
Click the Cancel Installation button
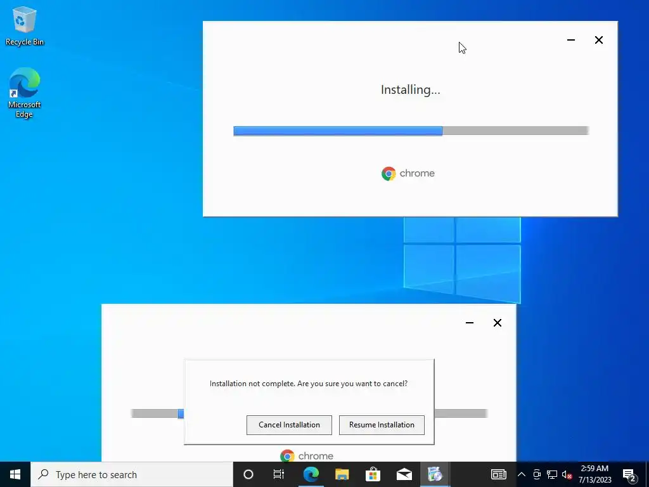pos(289,425)
